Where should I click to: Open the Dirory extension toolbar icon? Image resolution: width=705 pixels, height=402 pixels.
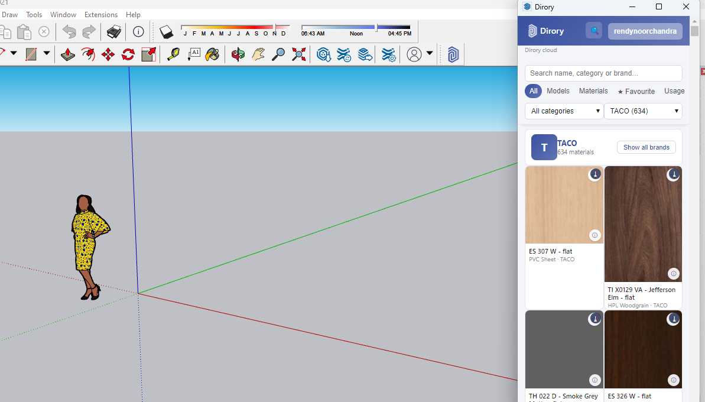[453, 54]
